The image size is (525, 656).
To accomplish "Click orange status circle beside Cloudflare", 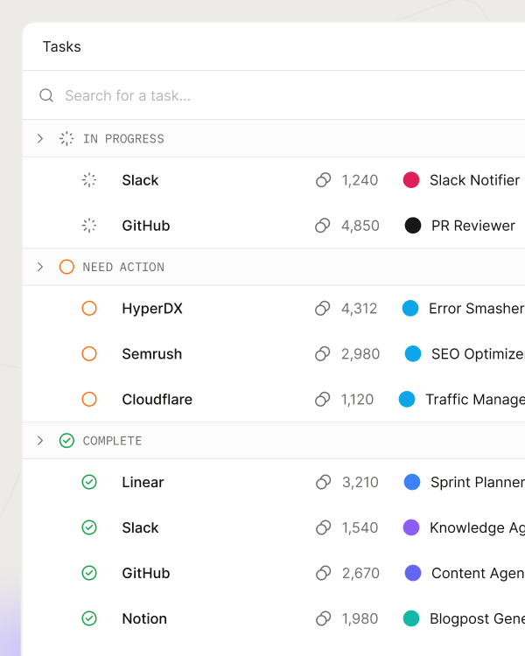I will 89,399.
